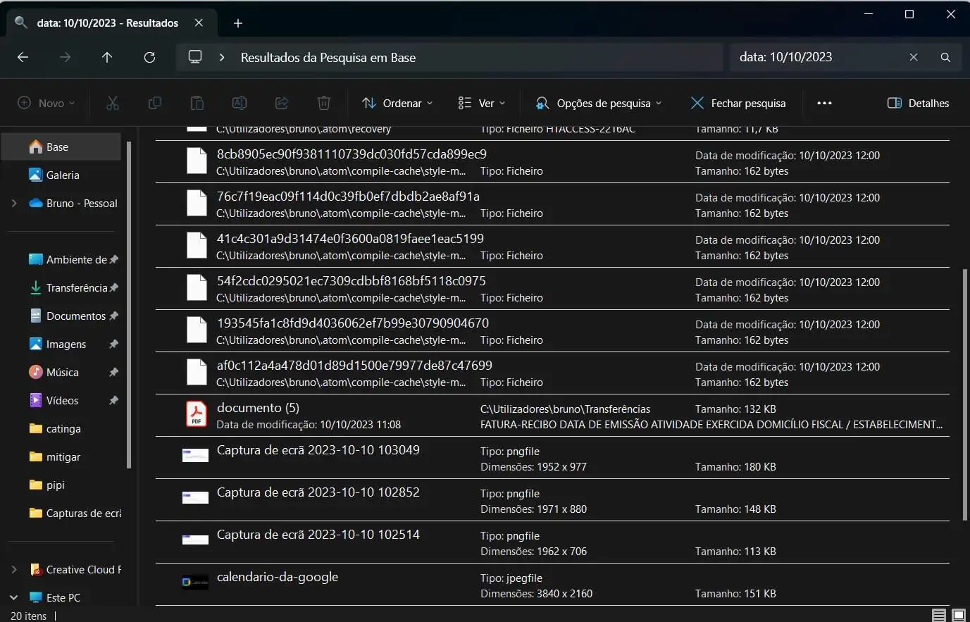The height and width of the screenshot is (622, 970).
Task: Click the Novo button
Action: [x=46, y=104]
